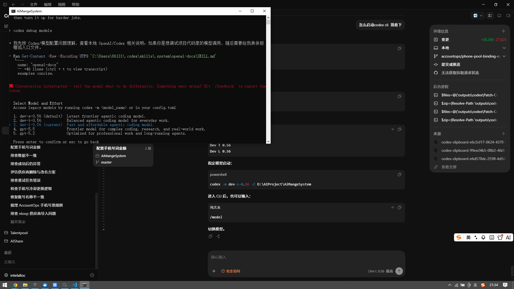Viewport: 514px width, 289px height.
Task: Toggle punctuation mode on Sogou bar
Action: coord(476,237)
